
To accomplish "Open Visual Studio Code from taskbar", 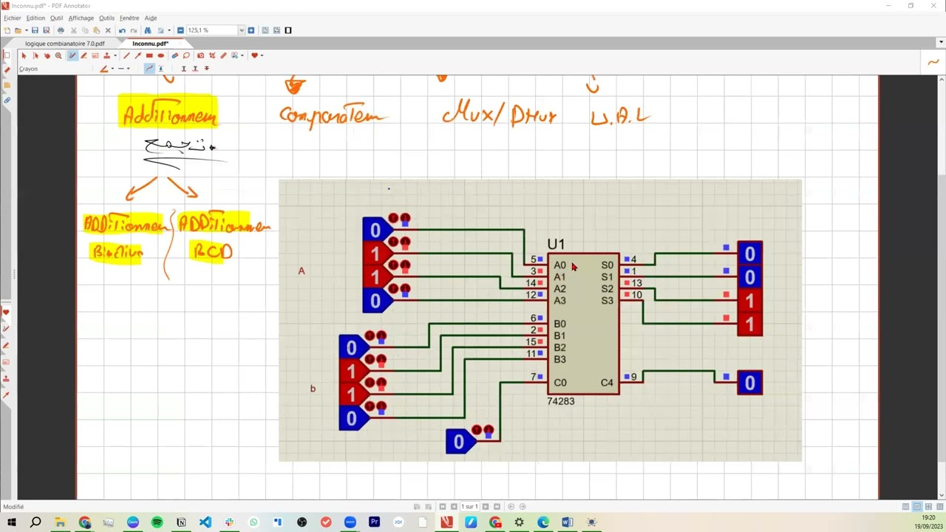I will pos(205,522).
